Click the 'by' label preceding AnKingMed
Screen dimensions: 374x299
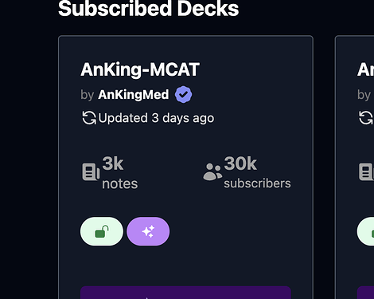pyautogui.click(x=88, y=95)
